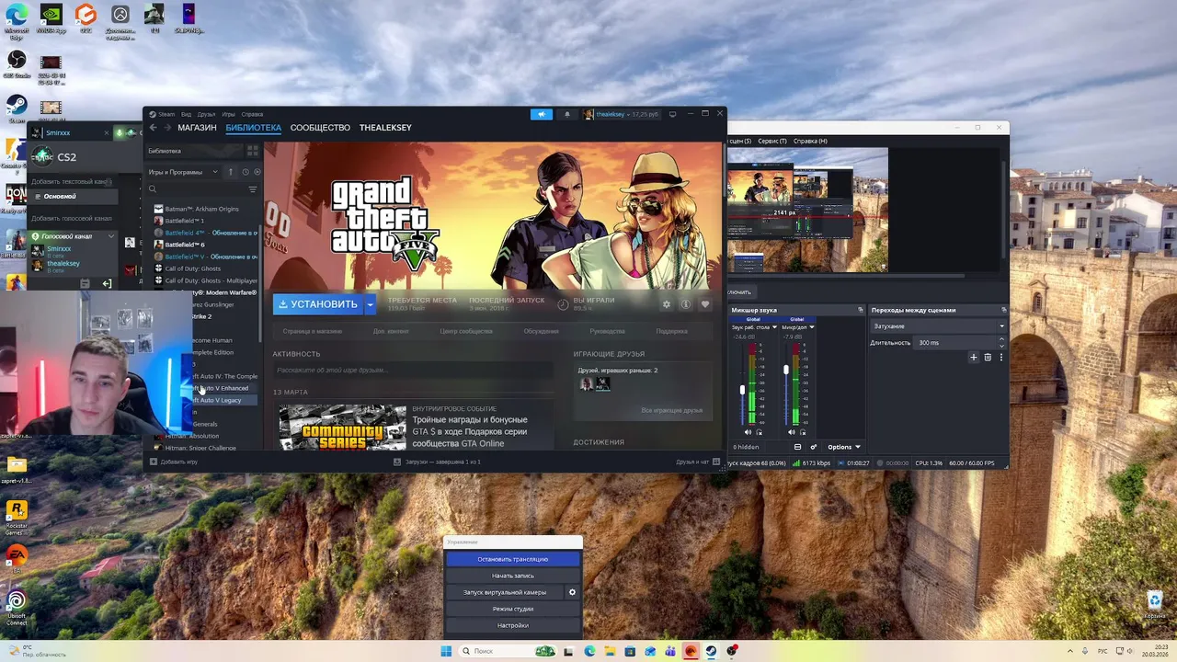The width and height of the screenshot is (1177, 662).
Task: Open library advanced filter icon
Action: (253, 189)
